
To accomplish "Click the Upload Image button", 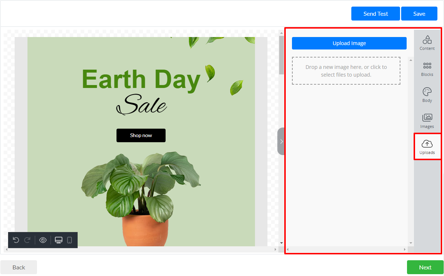I will [349, 43].
